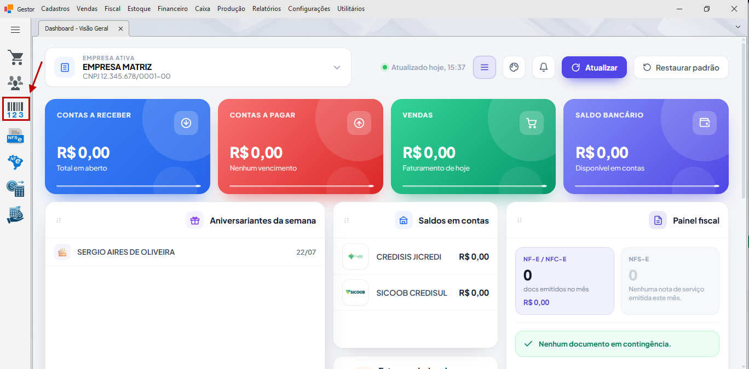Open the Utilitários menu
Viewport: 749px width, 369px height.
(351, 9)
